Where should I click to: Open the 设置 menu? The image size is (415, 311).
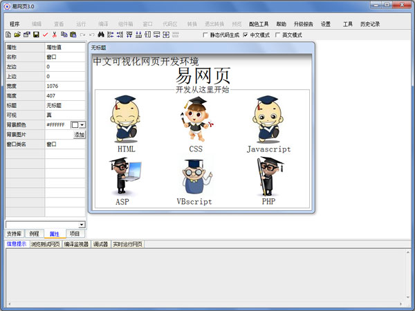[x=326, y=24]
